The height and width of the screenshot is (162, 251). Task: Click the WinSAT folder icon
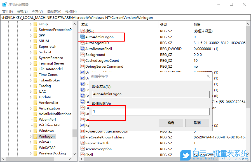pyautogui.click(x=36, y=142)
